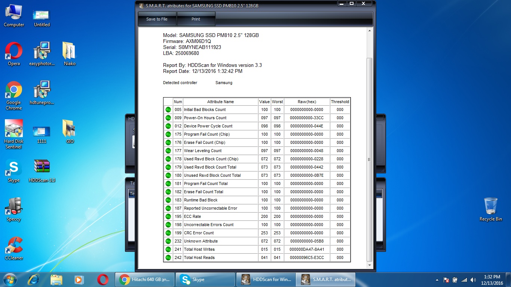
Task: Open the Recycle Bin
Action: 490,206
